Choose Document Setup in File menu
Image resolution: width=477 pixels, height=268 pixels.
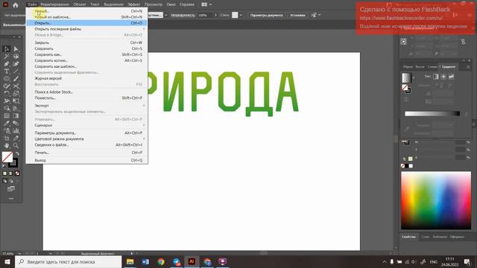click(86, 133)
